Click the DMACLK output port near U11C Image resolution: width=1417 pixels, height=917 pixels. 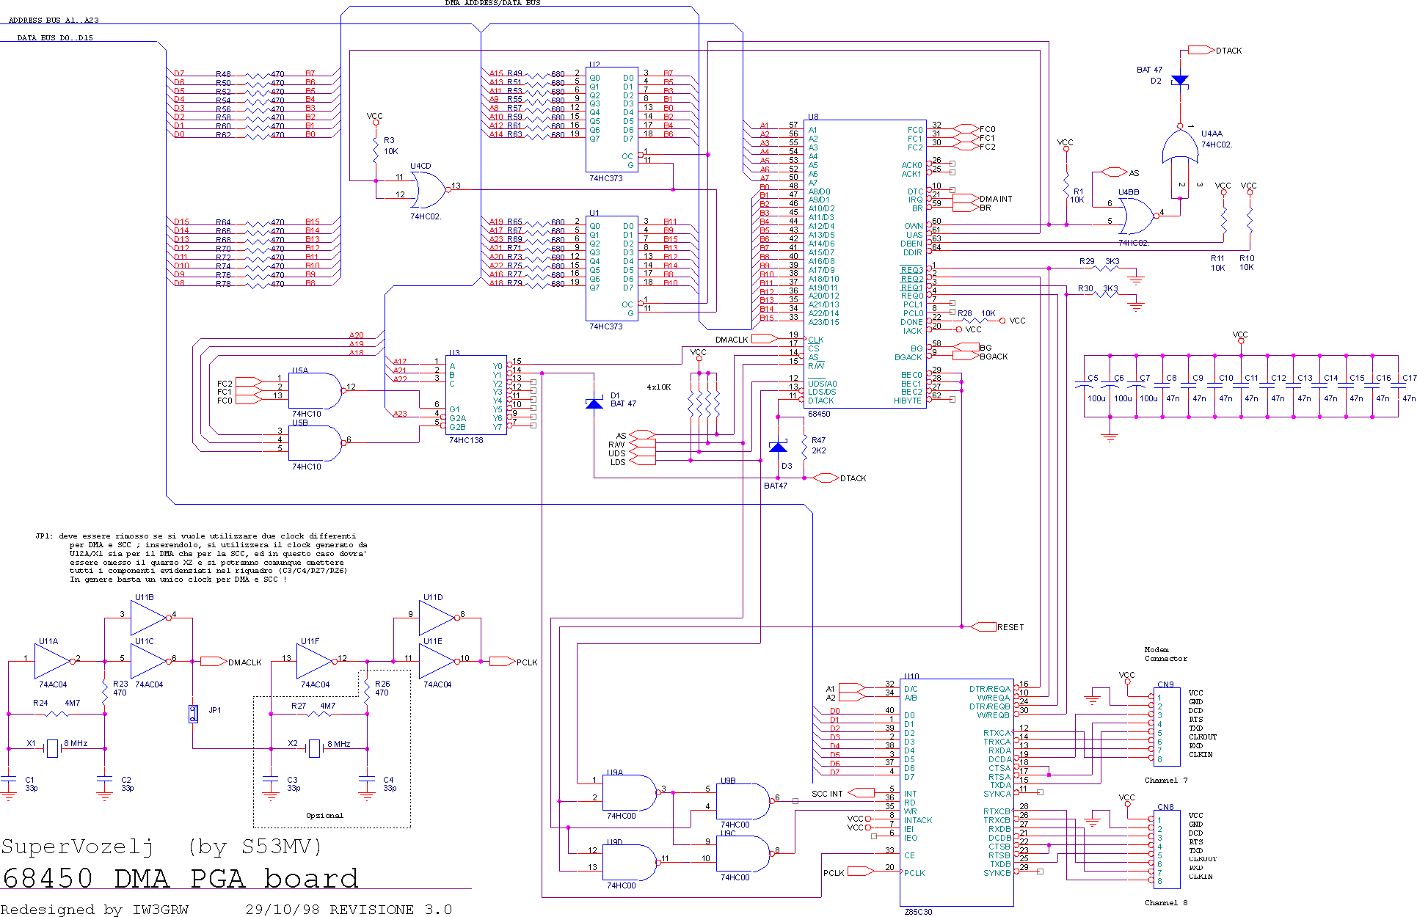[213, 662]
